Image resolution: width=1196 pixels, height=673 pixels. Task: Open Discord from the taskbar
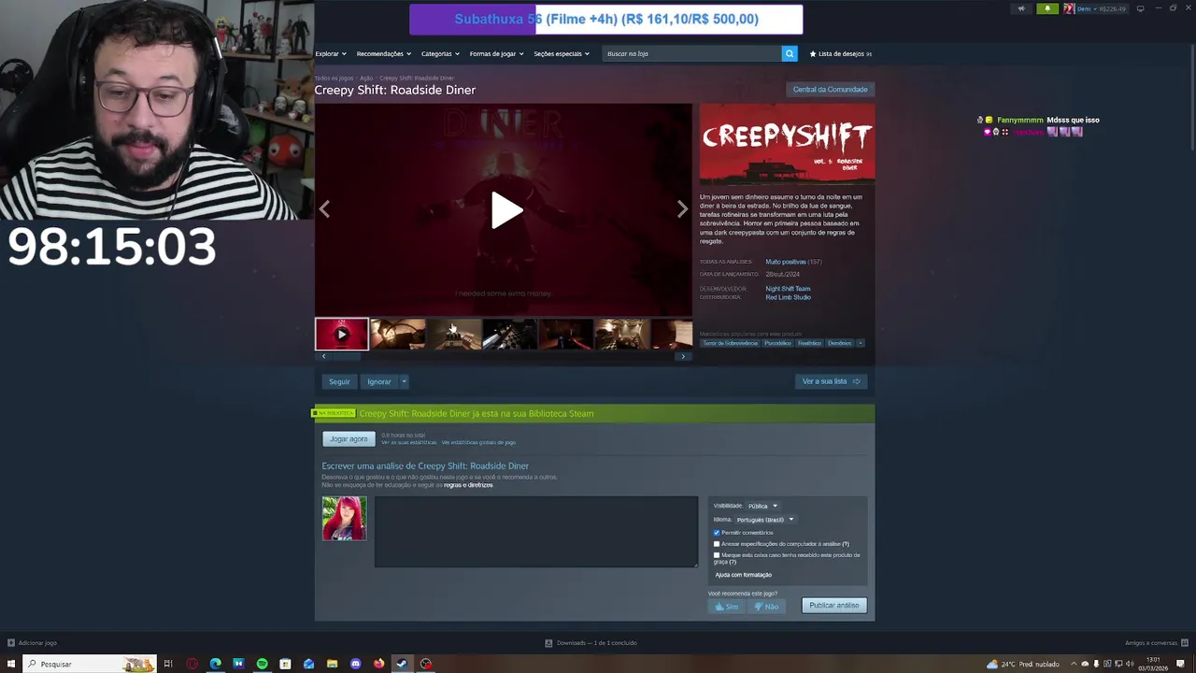point(355,664)
